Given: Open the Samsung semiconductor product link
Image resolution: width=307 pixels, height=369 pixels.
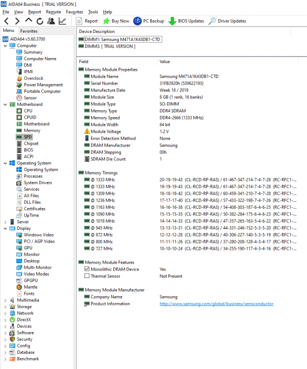Looking at the screenshot, I should (216, 304).
